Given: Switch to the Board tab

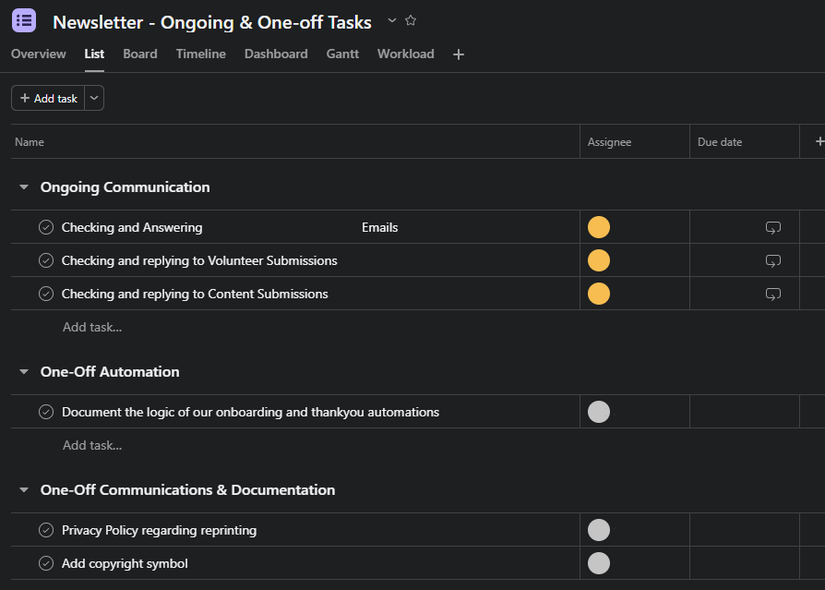Looking at the screenshot, I should click(x=140, y=54).
